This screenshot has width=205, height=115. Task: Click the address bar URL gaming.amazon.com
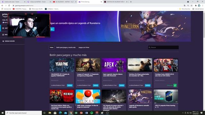click(x=24, y=6)
